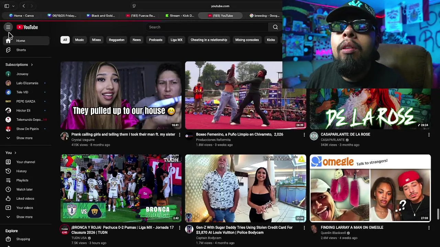Open options menu for Gen-Z Sugar Daddy video
The height and width of the screenshot is (247, 440).
[x=304, y=228]
